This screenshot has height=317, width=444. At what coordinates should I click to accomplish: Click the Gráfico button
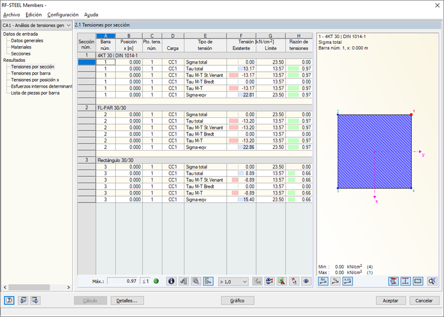point(237,301)
